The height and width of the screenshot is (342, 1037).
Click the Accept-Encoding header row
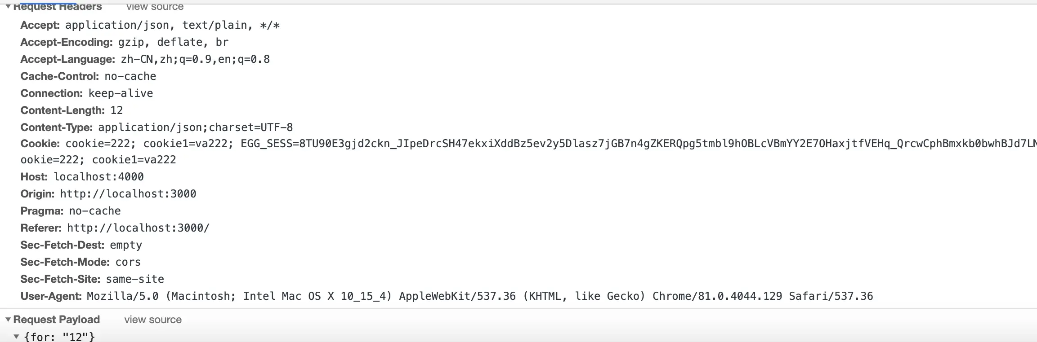(124, 42)
